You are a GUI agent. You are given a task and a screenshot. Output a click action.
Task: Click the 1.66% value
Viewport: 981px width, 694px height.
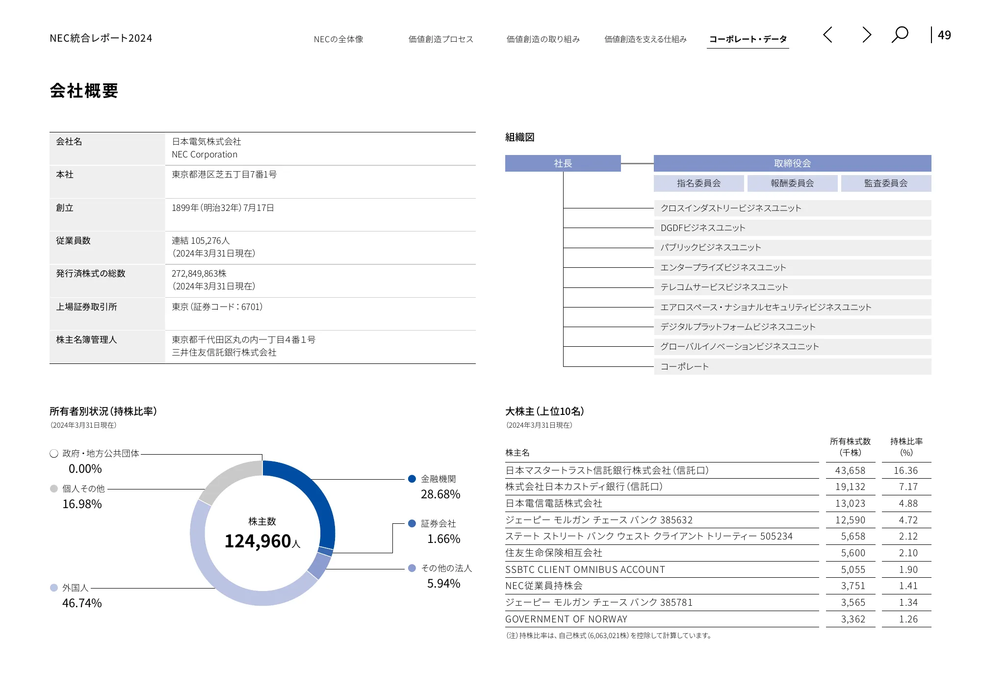(x=443, y=539)
